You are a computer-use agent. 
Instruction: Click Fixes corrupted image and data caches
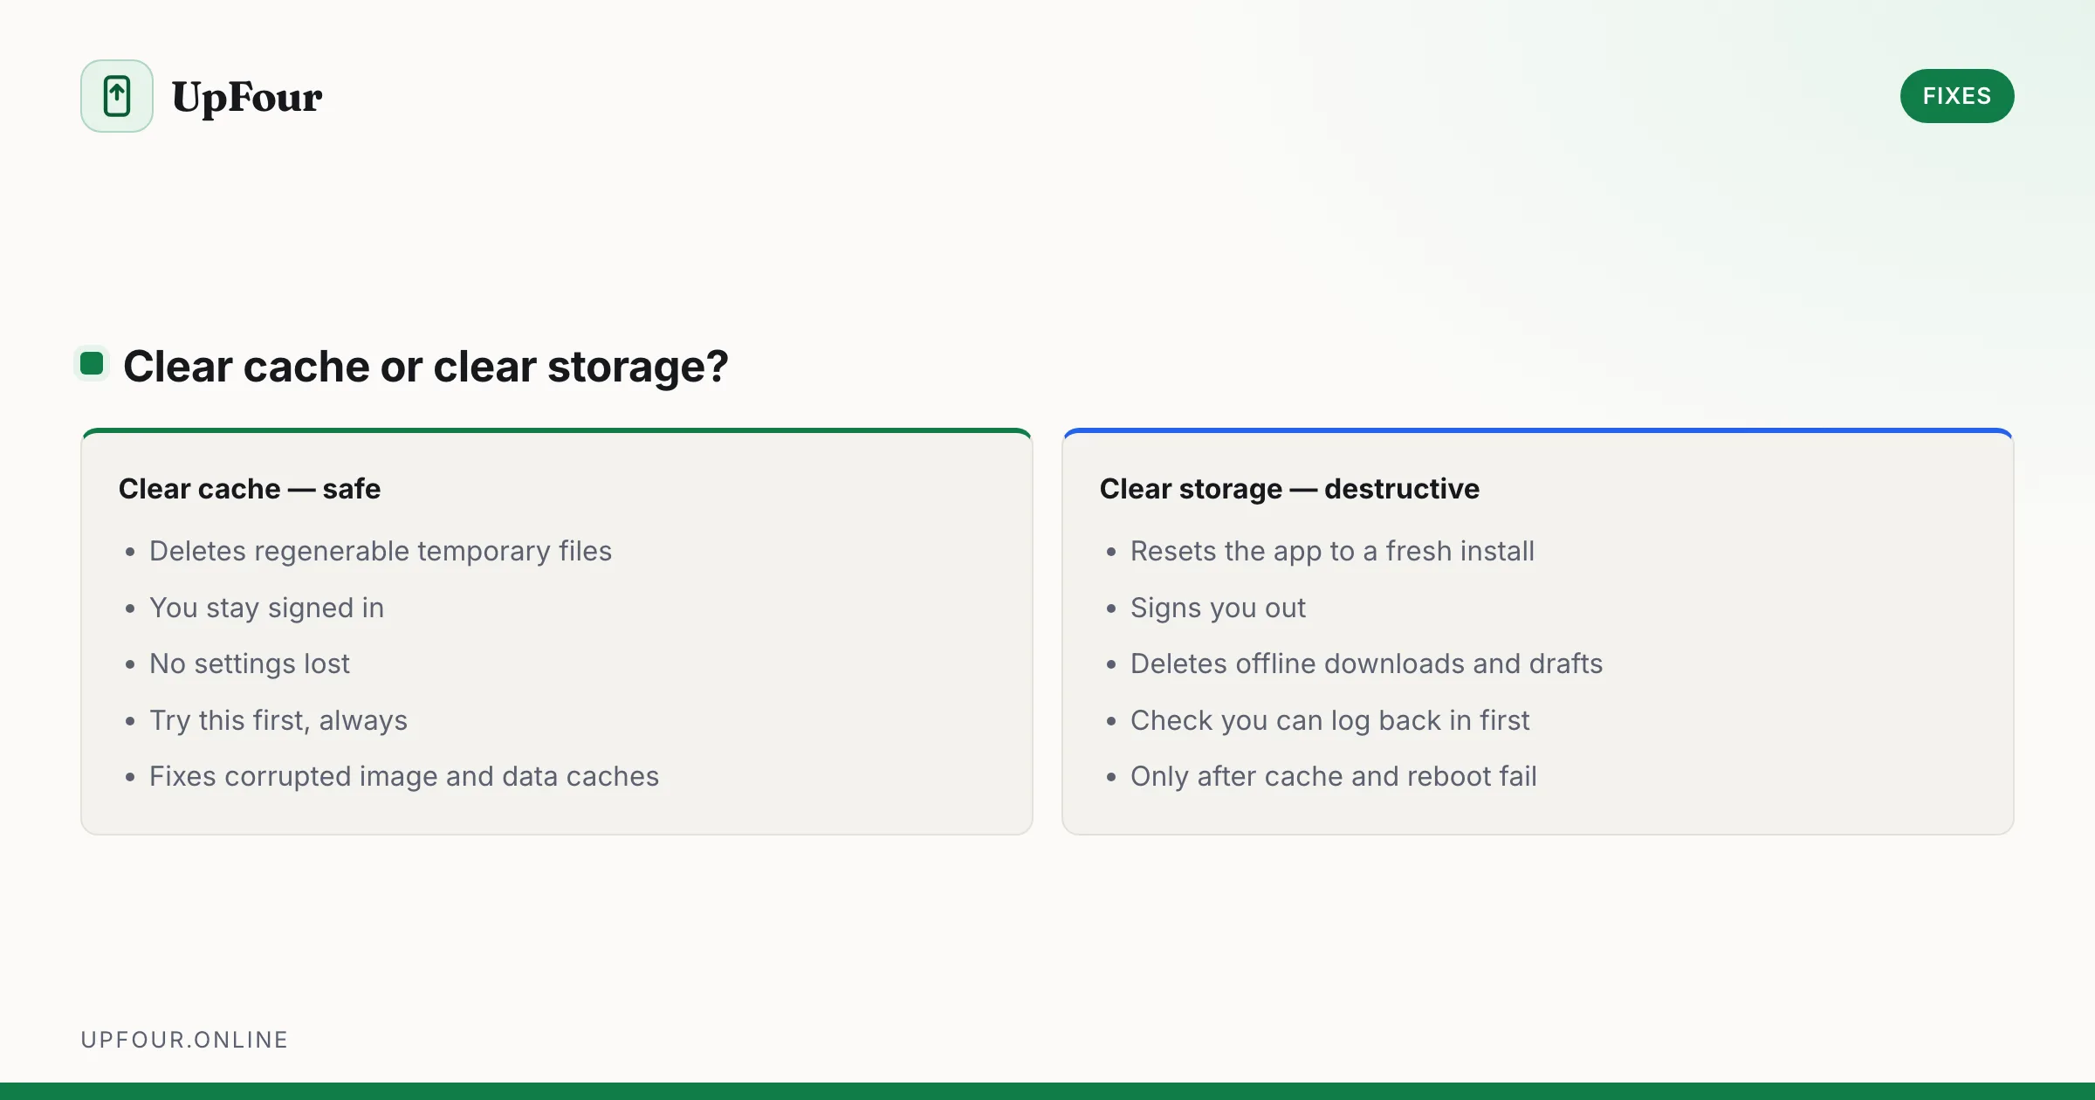pyautogui.click(x=404, y=776)
